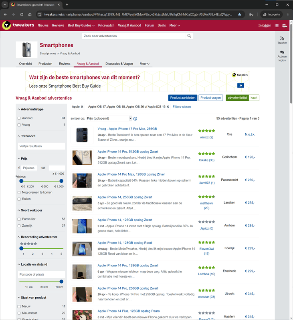Collapse the Soort verkoper section
Screen dimensions: 293x320
[x=30, y=210]
